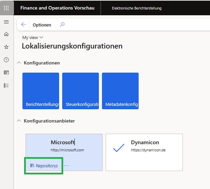
Task: Open Modules list icon in sidebar
Action: 6,86
